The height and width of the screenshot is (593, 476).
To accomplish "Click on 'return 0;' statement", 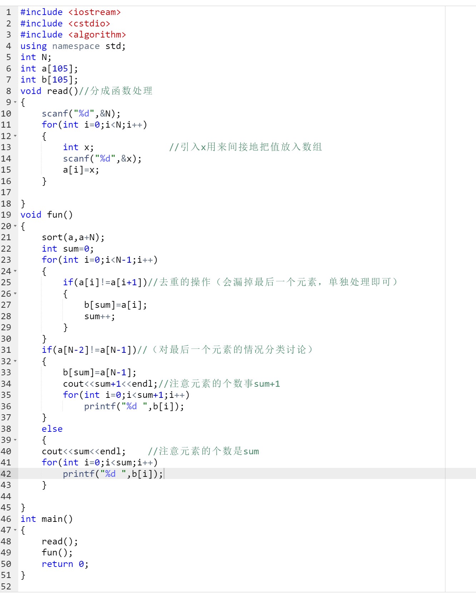I will [65, 564].
